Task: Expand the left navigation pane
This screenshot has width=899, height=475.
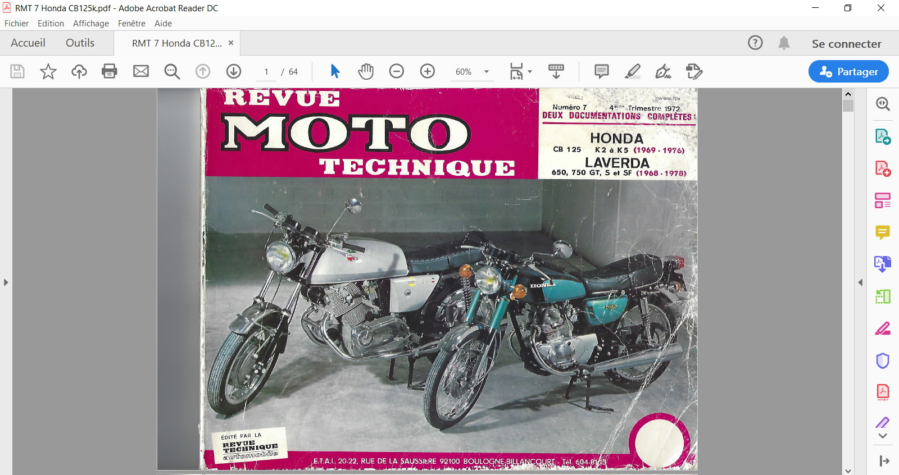Action: (6, 282)
